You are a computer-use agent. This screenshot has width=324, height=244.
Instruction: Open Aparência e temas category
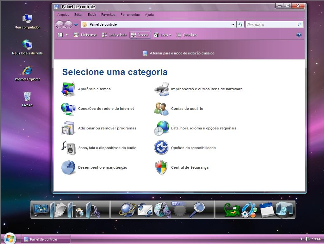[x=94, y=89]
